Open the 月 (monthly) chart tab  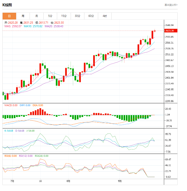pyautogui.click(x=36, y=16)
